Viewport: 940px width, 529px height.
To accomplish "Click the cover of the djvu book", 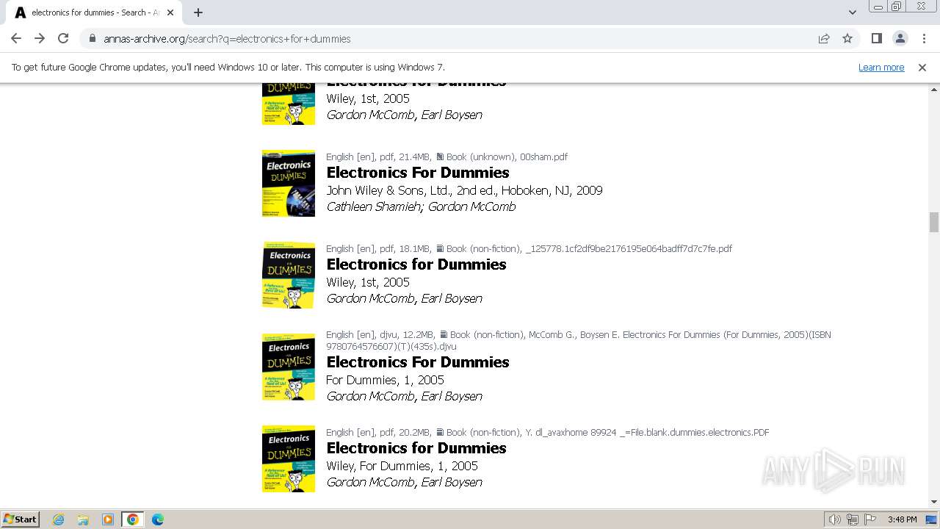I will (x=289, y=367).
